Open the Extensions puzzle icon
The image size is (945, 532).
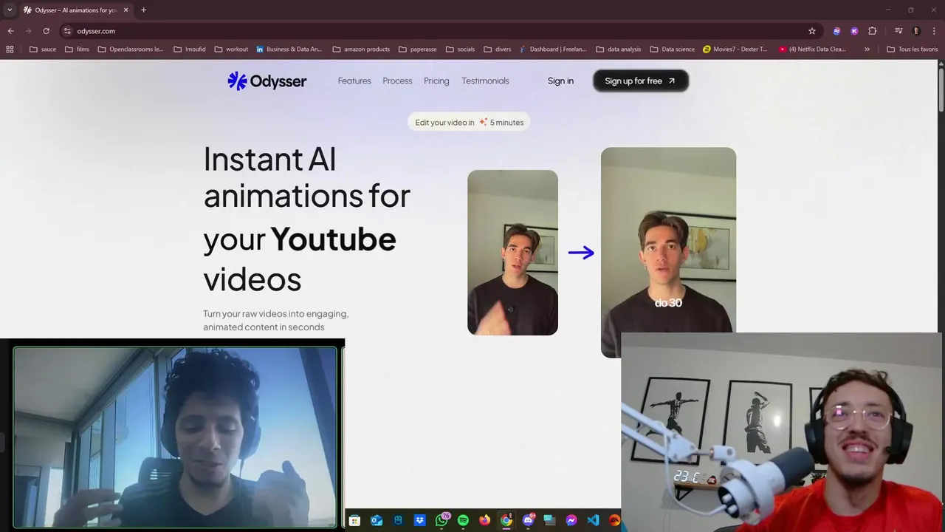pos(873,31)
